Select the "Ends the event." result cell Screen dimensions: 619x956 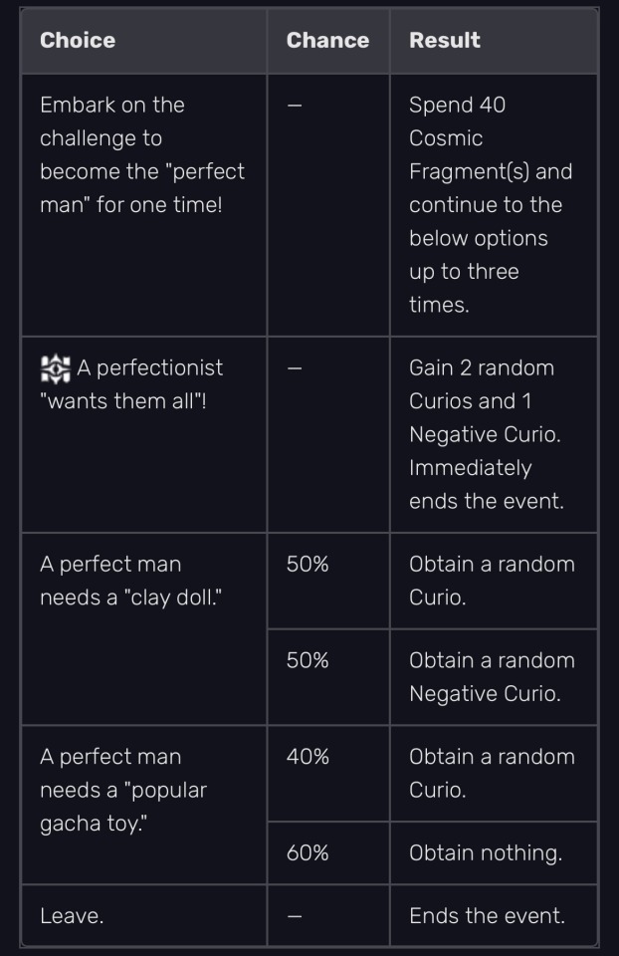pyautogui.click(x=487, y=916)
